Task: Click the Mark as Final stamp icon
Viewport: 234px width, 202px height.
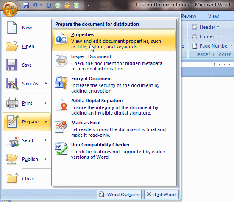Action: tap(61, 126)
